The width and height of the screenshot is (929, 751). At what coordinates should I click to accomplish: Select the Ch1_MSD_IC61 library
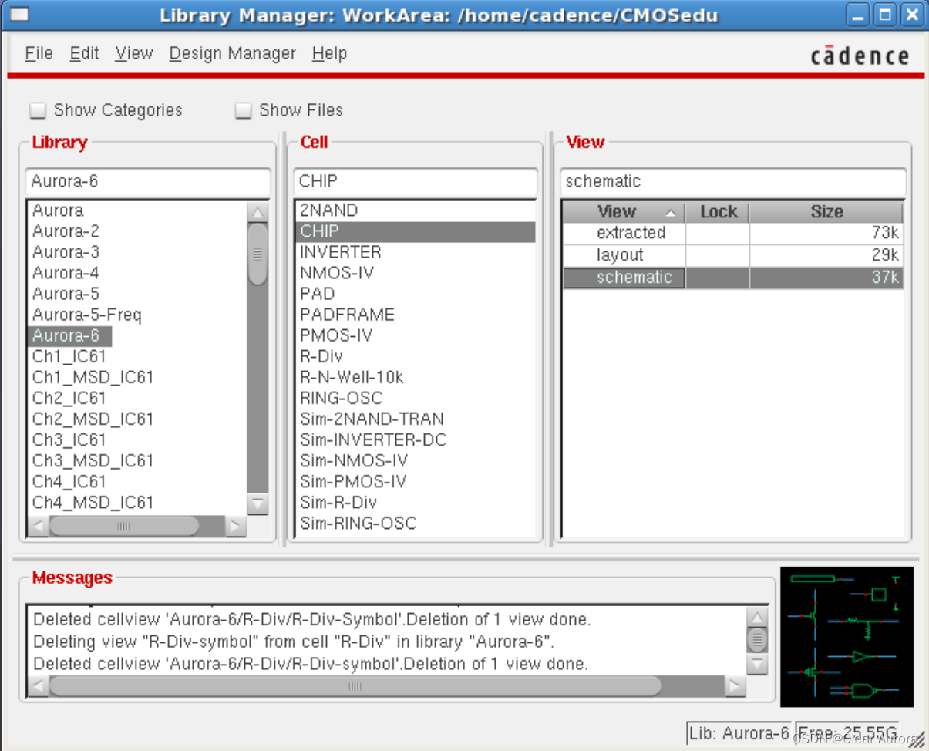tap(93, 377)
